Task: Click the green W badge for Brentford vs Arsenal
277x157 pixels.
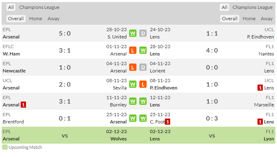Action: tap(133, 118)
